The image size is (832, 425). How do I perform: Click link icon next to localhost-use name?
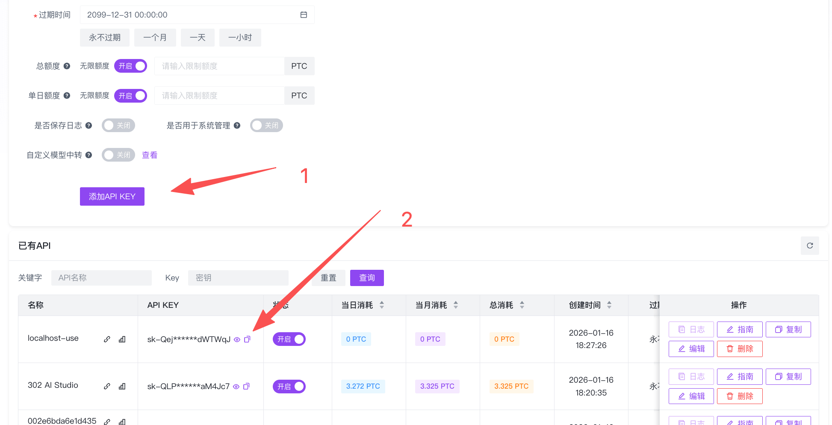[107, 339]
